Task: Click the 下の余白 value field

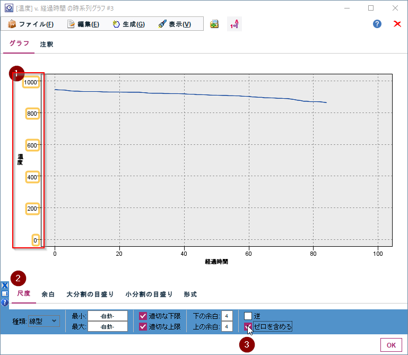Action: [x=227, y=316]
